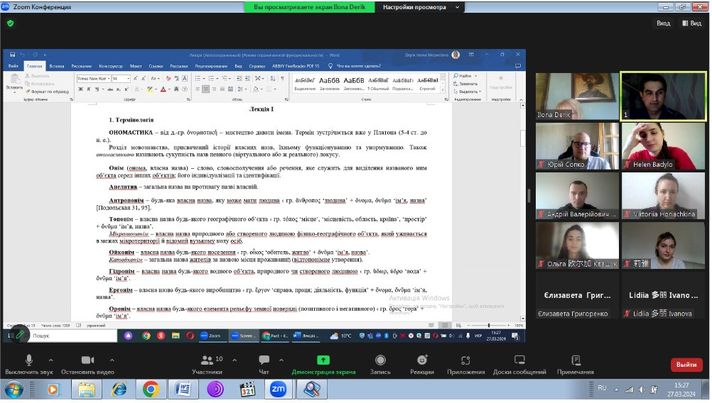Open Доски сообщений whiteboards
The width and height of the screenshot is (712, 403).
click(x=519, y=364)
